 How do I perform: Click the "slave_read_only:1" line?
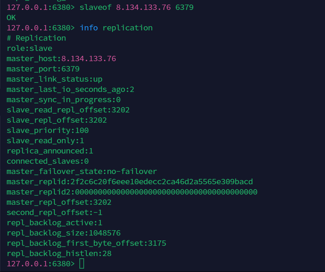(x=45, y=141)
